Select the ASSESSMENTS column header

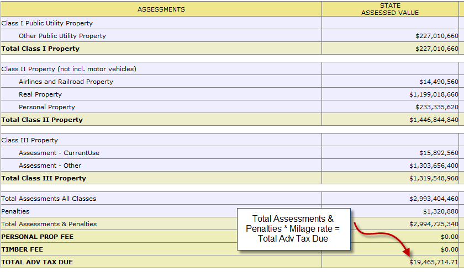(161, 9)
